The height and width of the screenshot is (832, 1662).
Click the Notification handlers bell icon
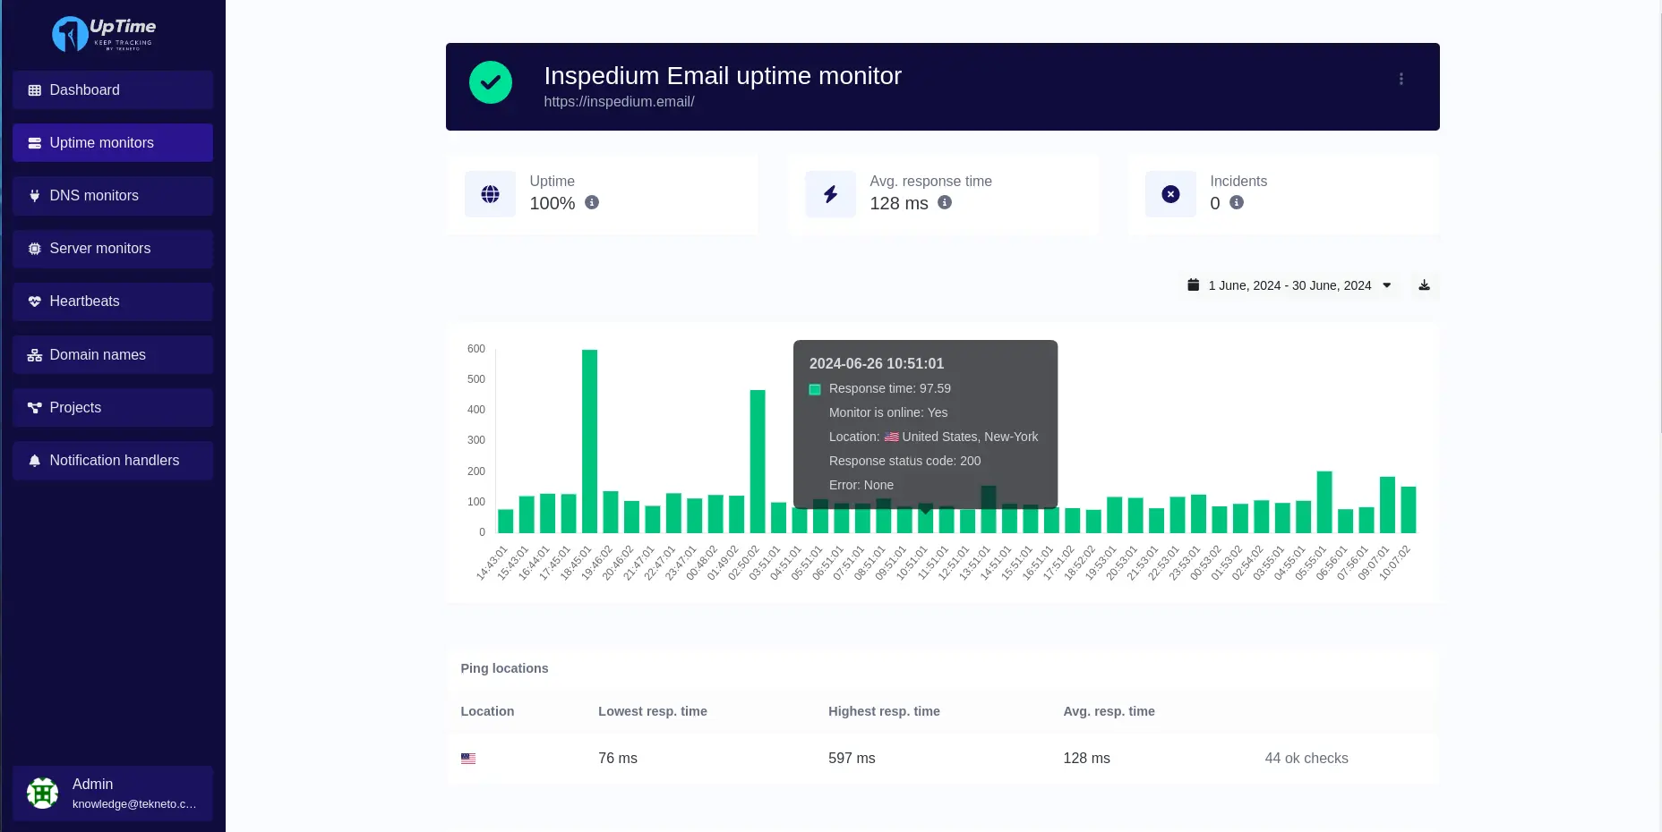coord(34,460)
